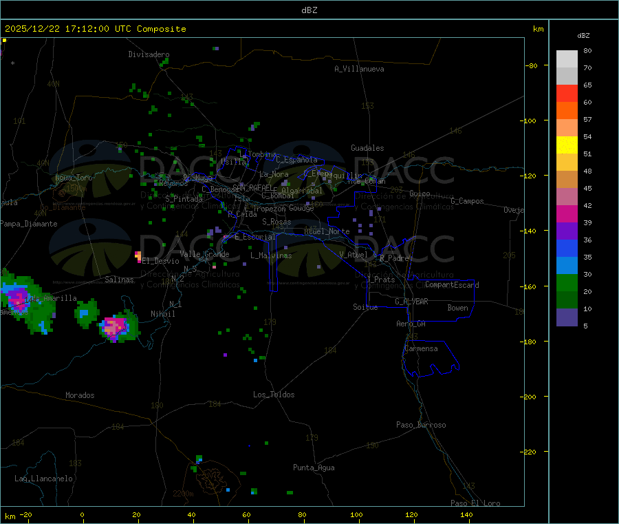Screen dimensions: 619x524
Task: Click the La_Nora label
Action: click(x=274, y=174)
